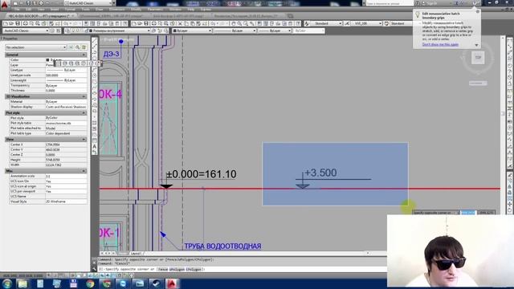Open the linetype control ByLayer dropdown

pyautogui.click(x=235, y=31)
